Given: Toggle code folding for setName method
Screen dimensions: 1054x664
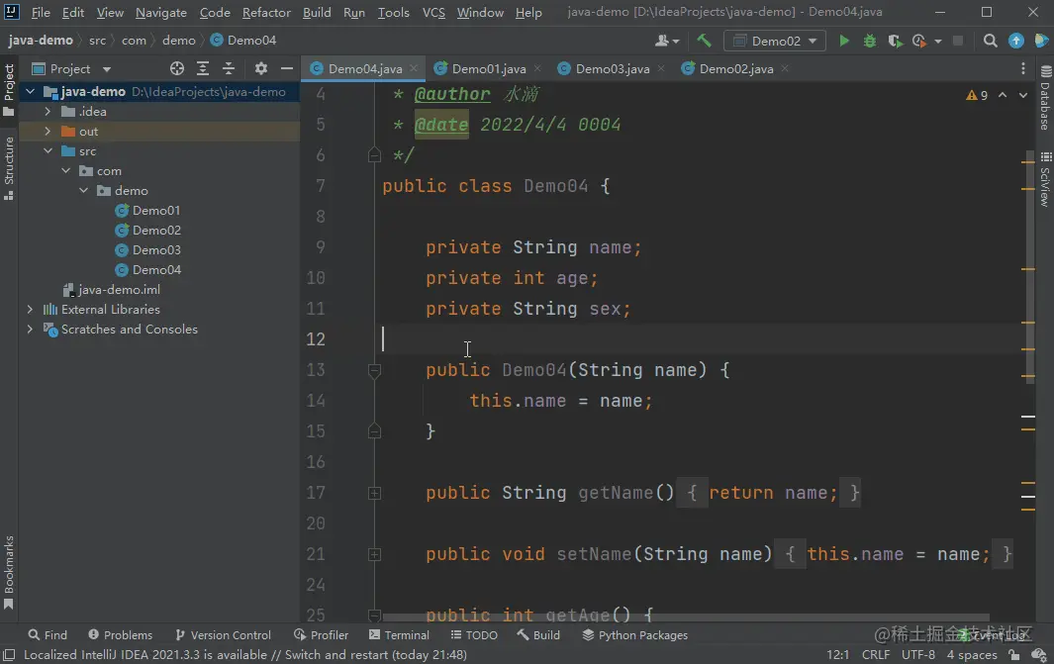Looking at the screenshot, I should 374,554.
